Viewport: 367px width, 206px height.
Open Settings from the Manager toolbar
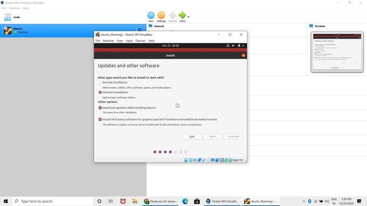click(x=161, y=17)
